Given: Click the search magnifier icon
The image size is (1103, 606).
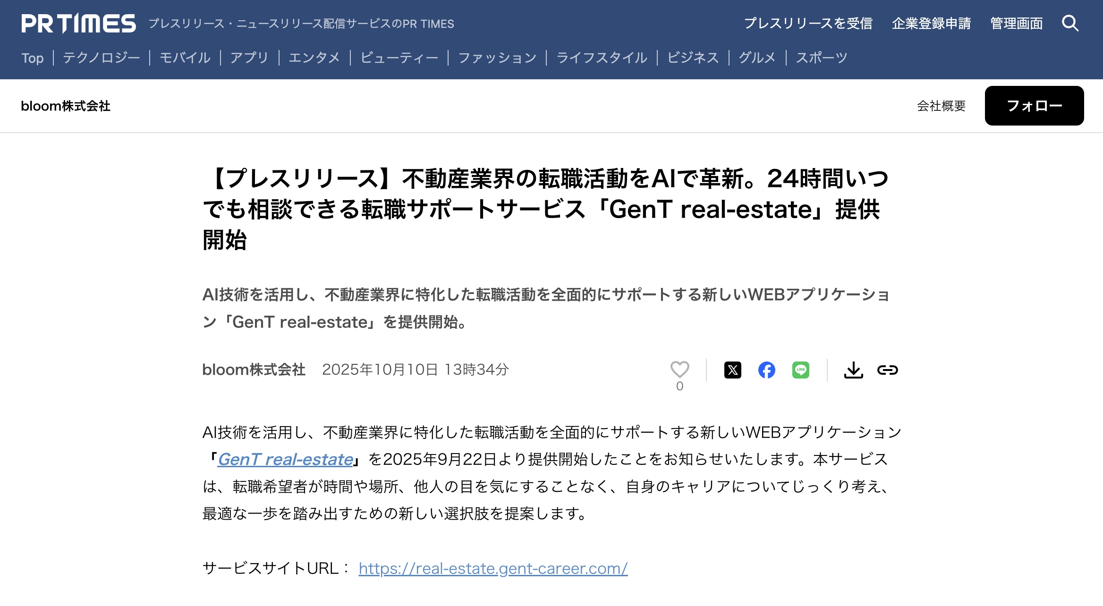Looking at the screenshot, I should click(1070, 23).
